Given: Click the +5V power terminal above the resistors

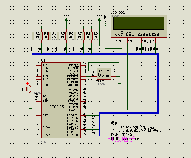Looking at the screenshot, I should 67,19.
